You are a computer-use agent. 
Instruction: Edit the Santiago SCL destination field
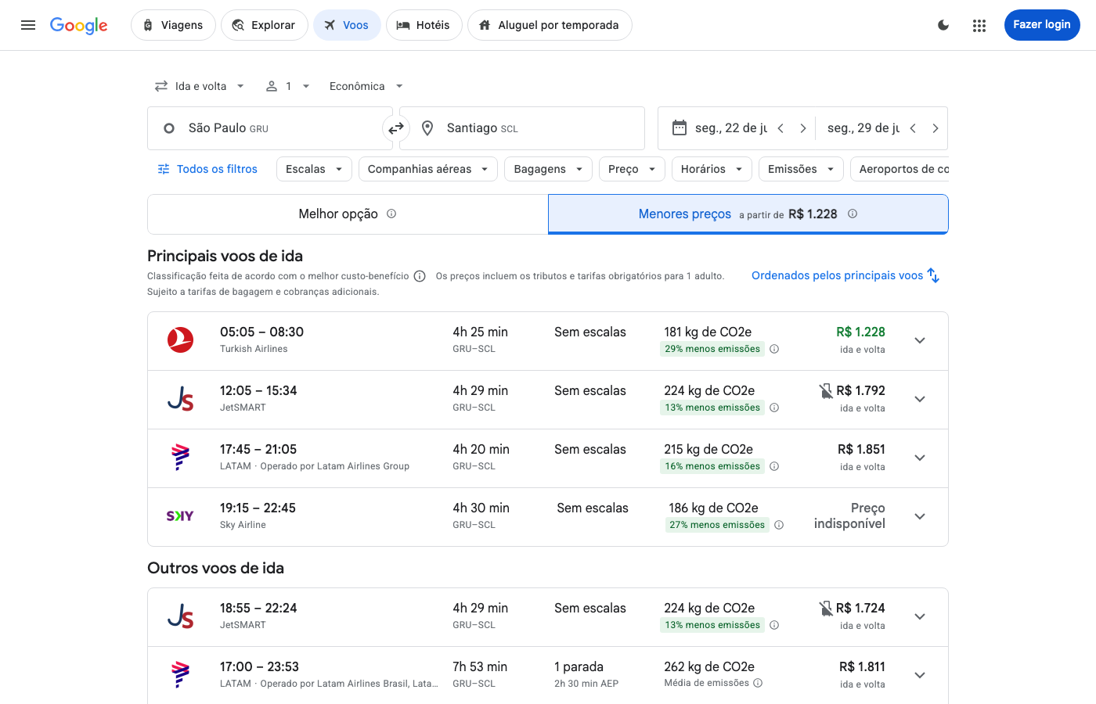522,128
